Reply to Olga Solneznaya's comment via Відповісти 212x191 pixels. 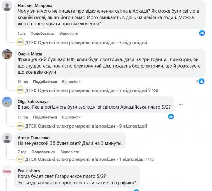[x=71, y=117]
